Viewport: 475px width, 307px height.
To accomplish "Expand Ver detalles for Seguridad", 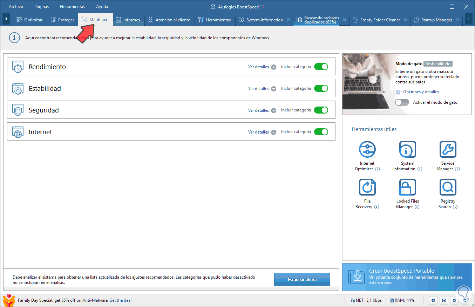I will pyautogui.click(x=262, y=110).
